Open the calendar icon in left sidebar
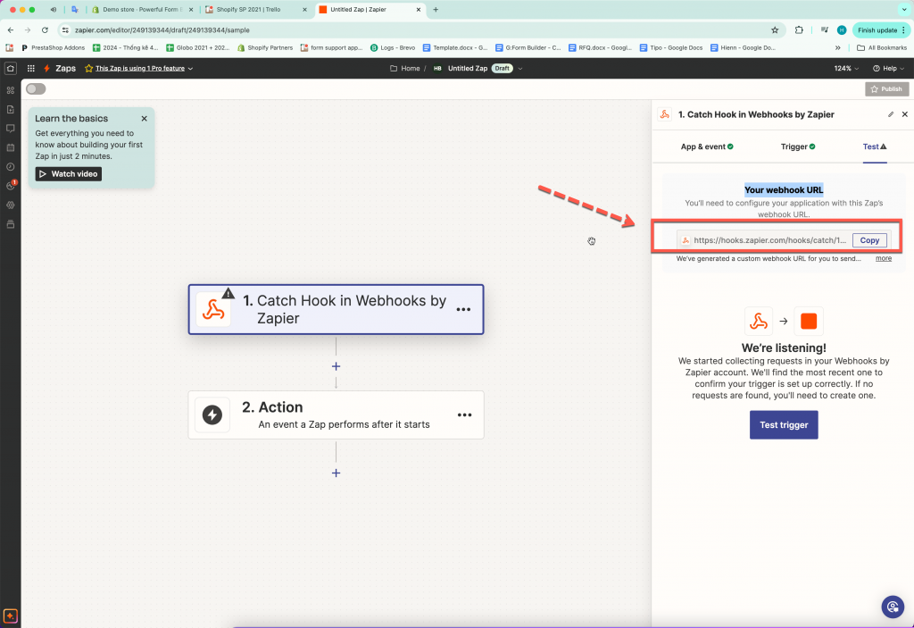Viewport: 914px width, 628px height. click(x=10, y=147)
